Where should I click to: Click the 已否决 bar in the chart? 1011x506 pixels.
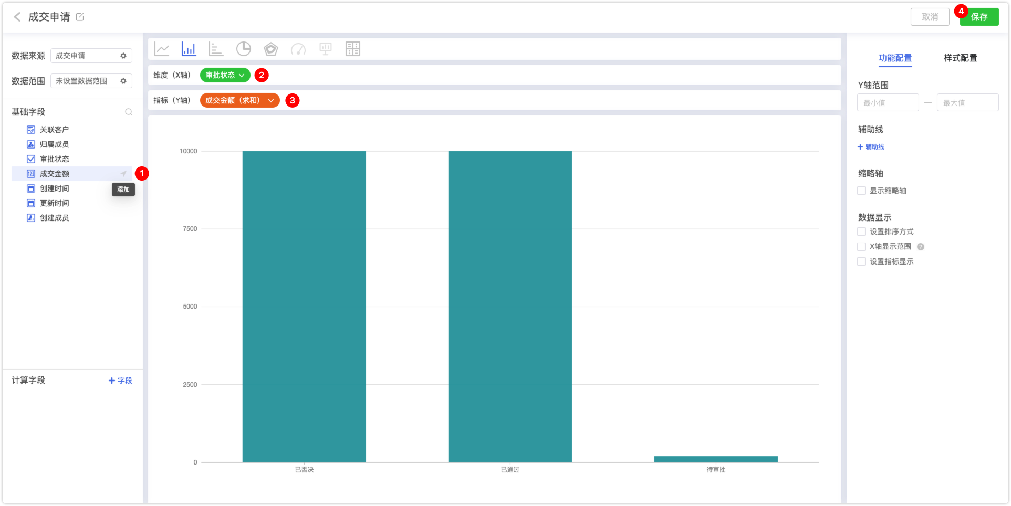pos(304,307)
